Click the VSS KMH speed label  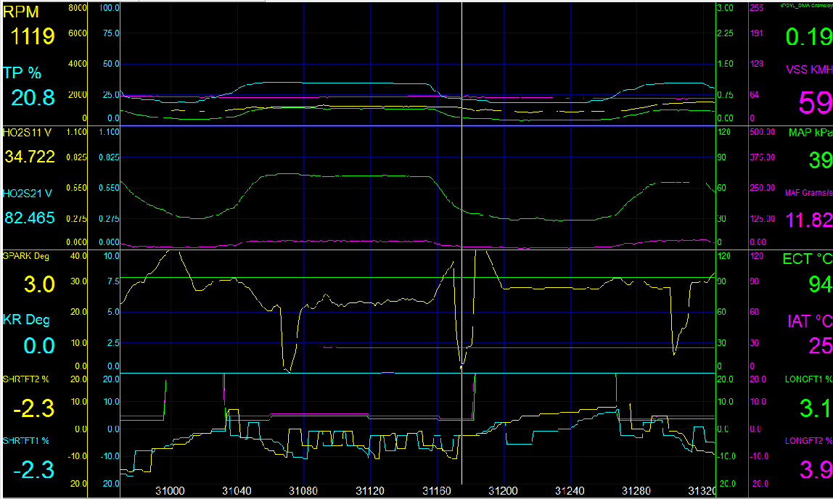[809, 70]
